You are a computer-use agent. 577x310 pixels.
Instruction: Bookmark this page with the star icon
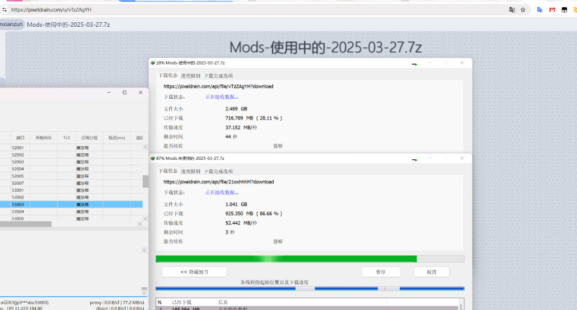coord(523,10)
